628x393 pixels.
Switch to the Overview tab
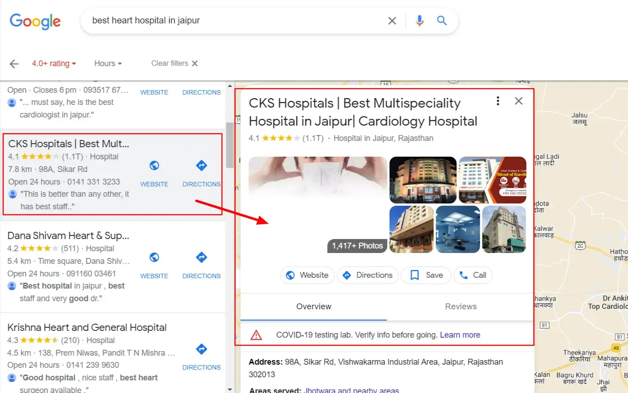click(314, 307)
